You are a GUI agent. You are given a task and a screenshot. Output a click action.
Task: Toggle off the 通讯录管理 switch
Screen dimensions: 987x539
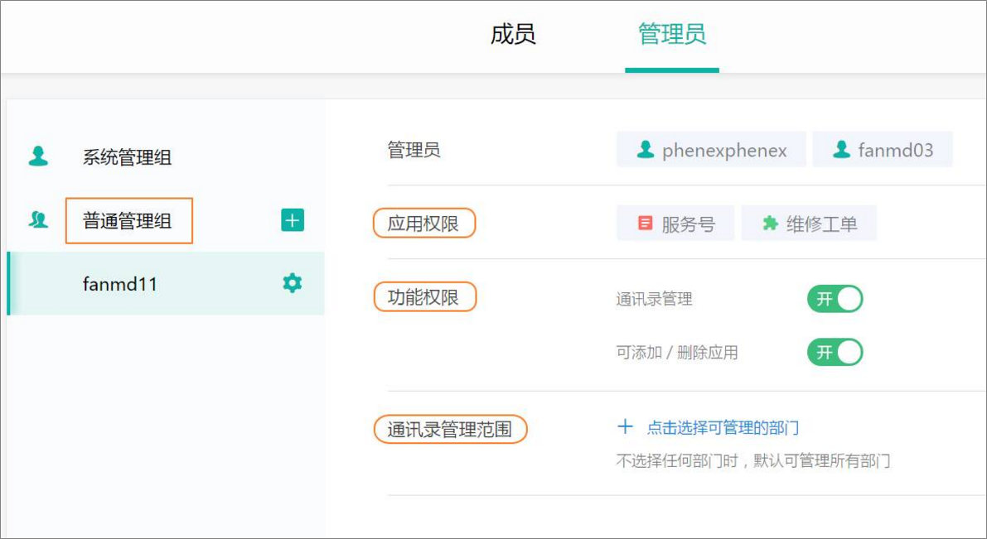[835, 299]
